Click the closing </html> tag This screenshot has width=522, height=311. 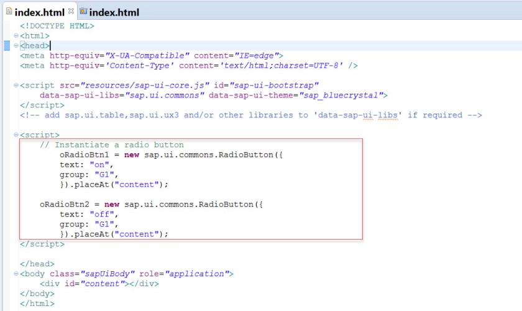[x=37, y=304]
